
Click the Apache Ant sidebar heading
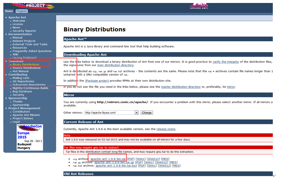point(17,17)
